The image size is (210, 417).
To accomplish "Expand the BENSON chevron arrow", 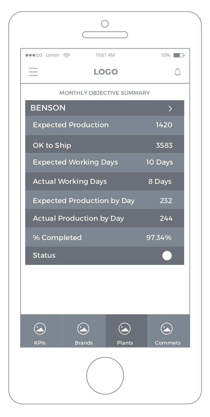I will (x=170, y=109).
